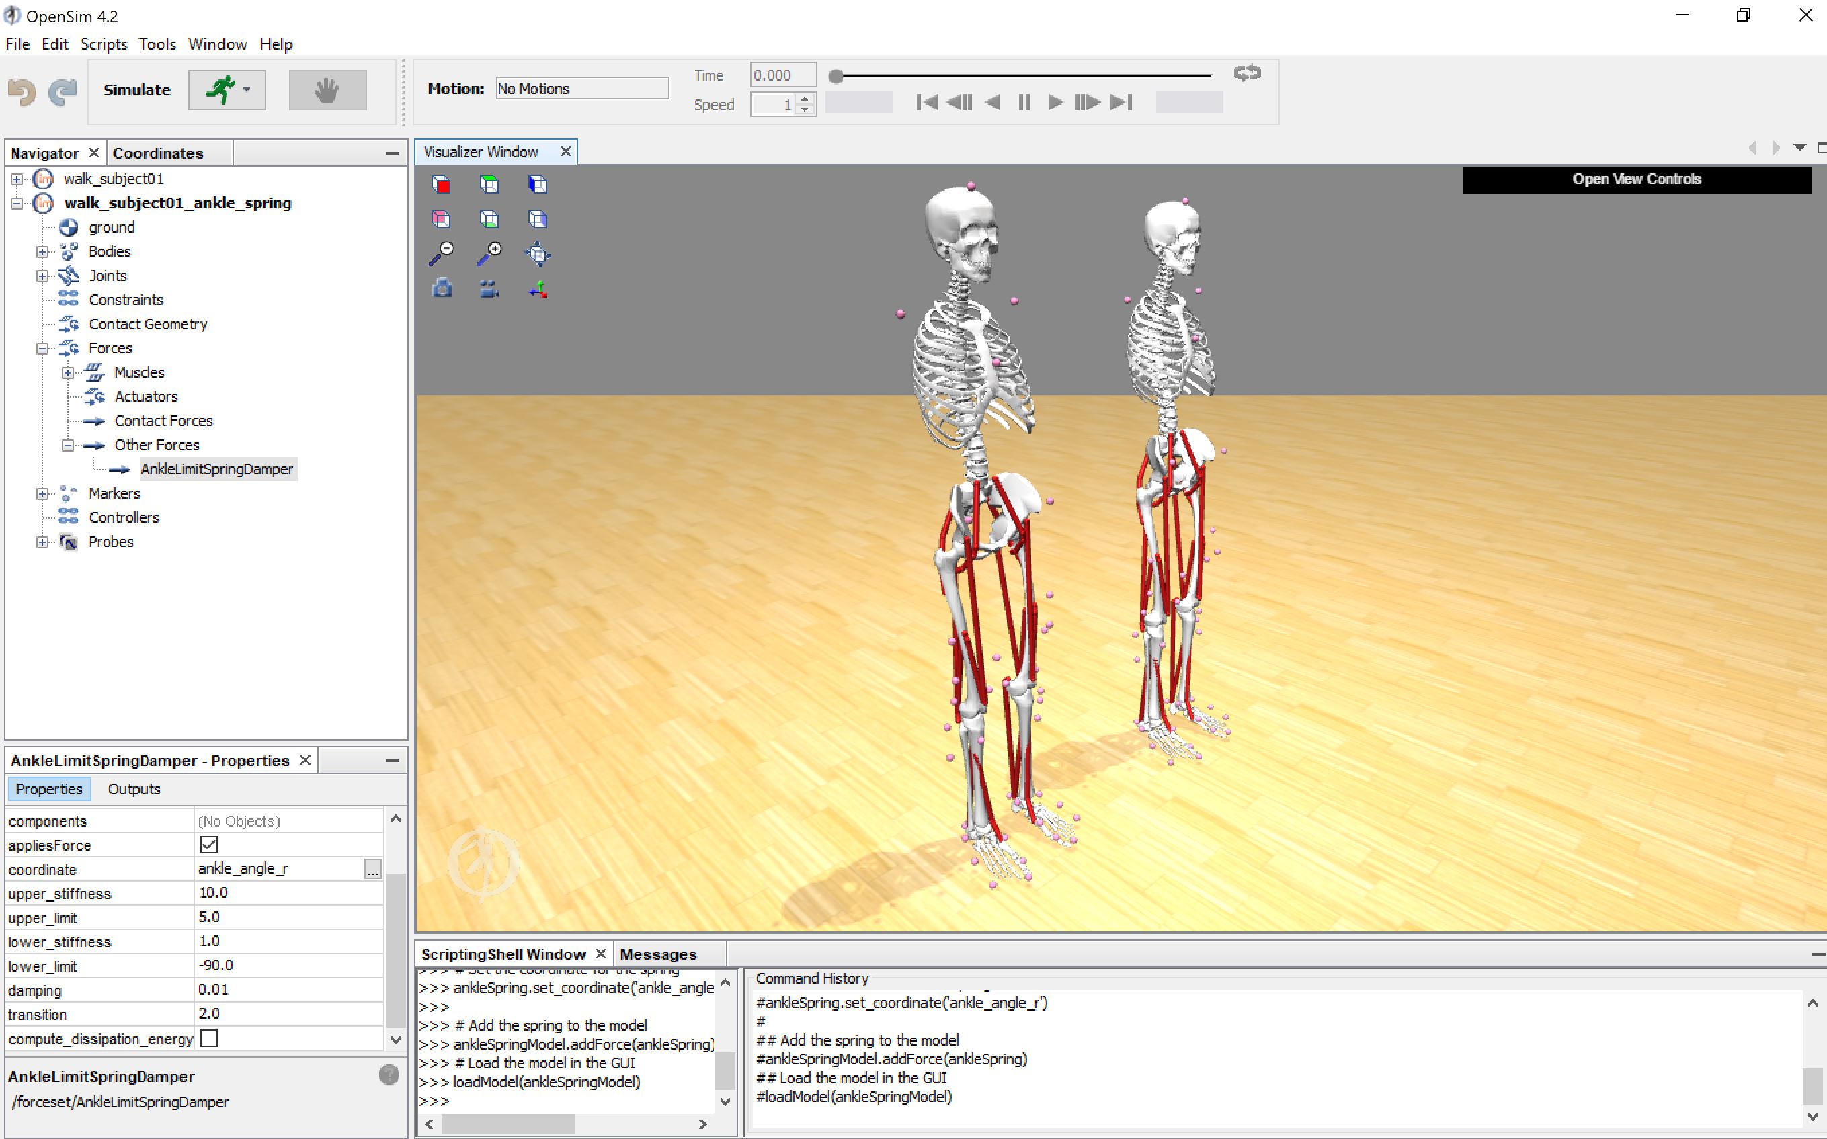Open the Tools menu
The image size is (1827, 1139).
pyautogui.click(x=157, y=44)
